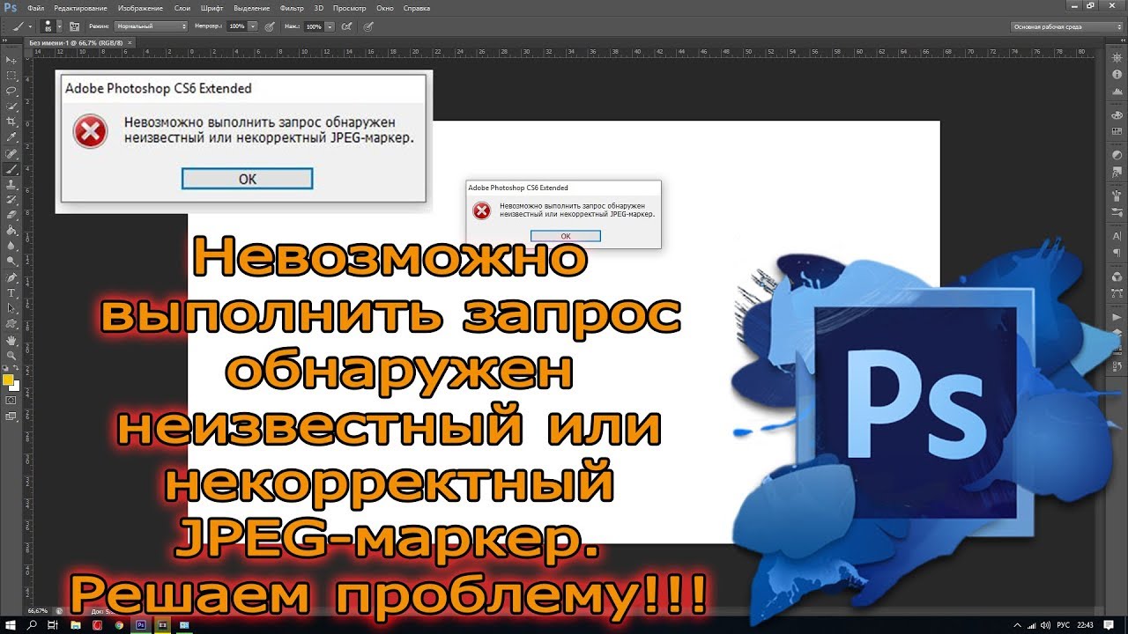Open the Редактирование menu
The image size is (1128, 634).
[80, 7]
